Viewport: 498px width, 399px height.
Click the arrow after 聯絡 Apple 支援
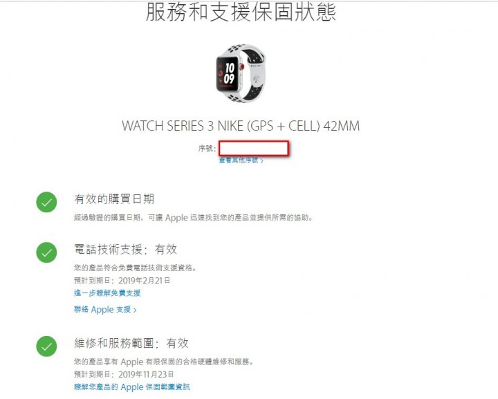coord(135,310)
